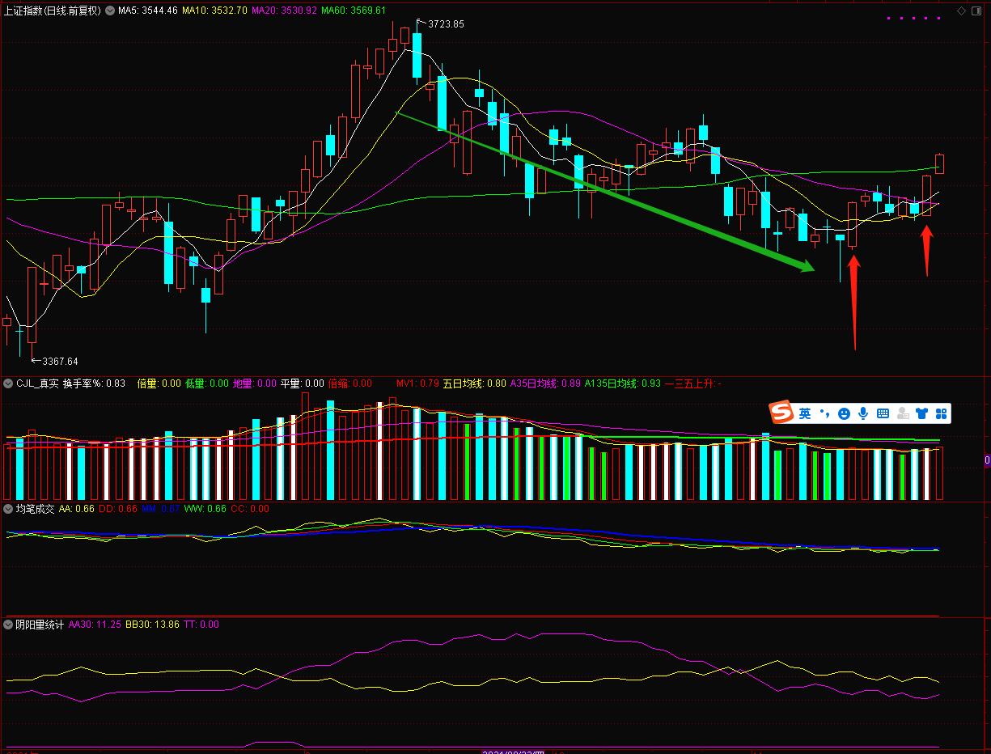Click the 地量: 0.00 label
This screenshot has width=991, height=754.
pyautogui.click(x=255, y=383)
